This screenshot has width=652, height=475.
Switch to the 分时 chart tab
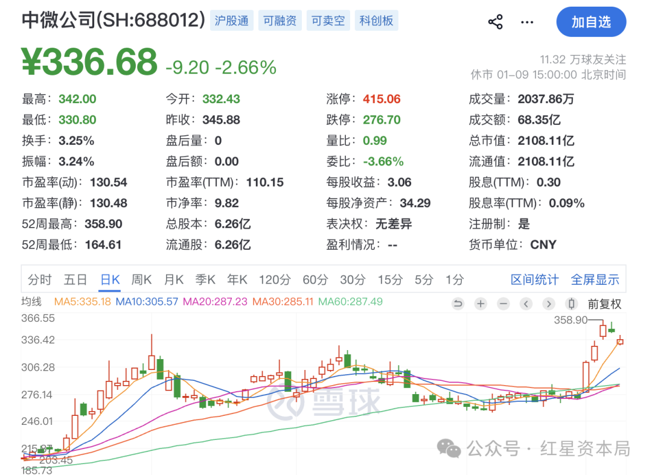[x=40, y=279]
